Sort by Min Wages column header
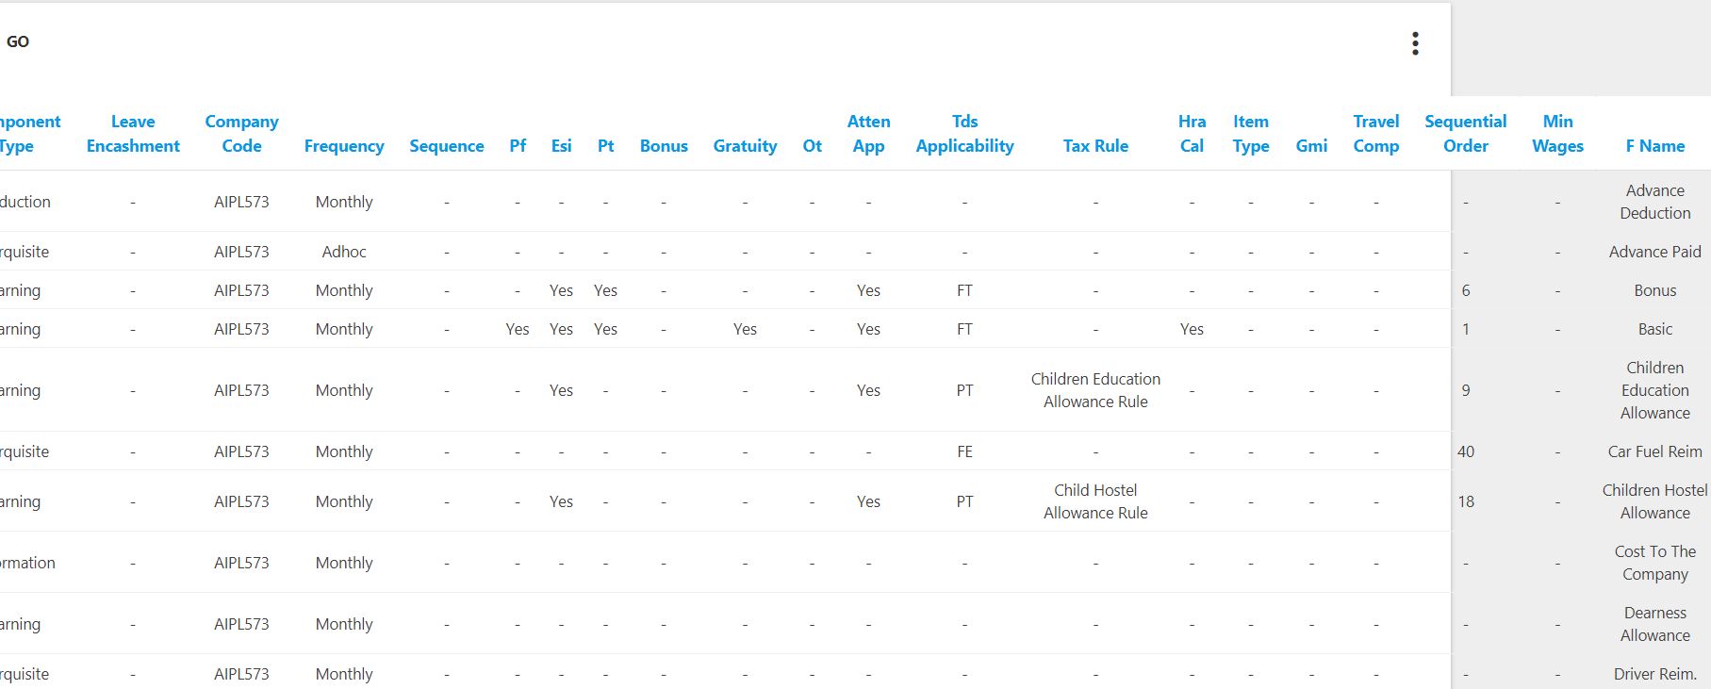 click(x=1557, y=134)
